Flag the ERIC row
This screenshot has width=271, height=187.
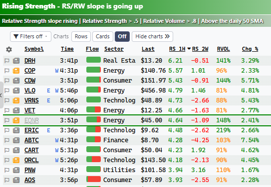(x=7, y=130)
